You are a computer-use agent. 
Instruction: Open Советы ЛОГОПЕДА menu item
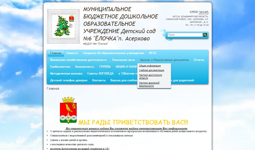[100, 73]
